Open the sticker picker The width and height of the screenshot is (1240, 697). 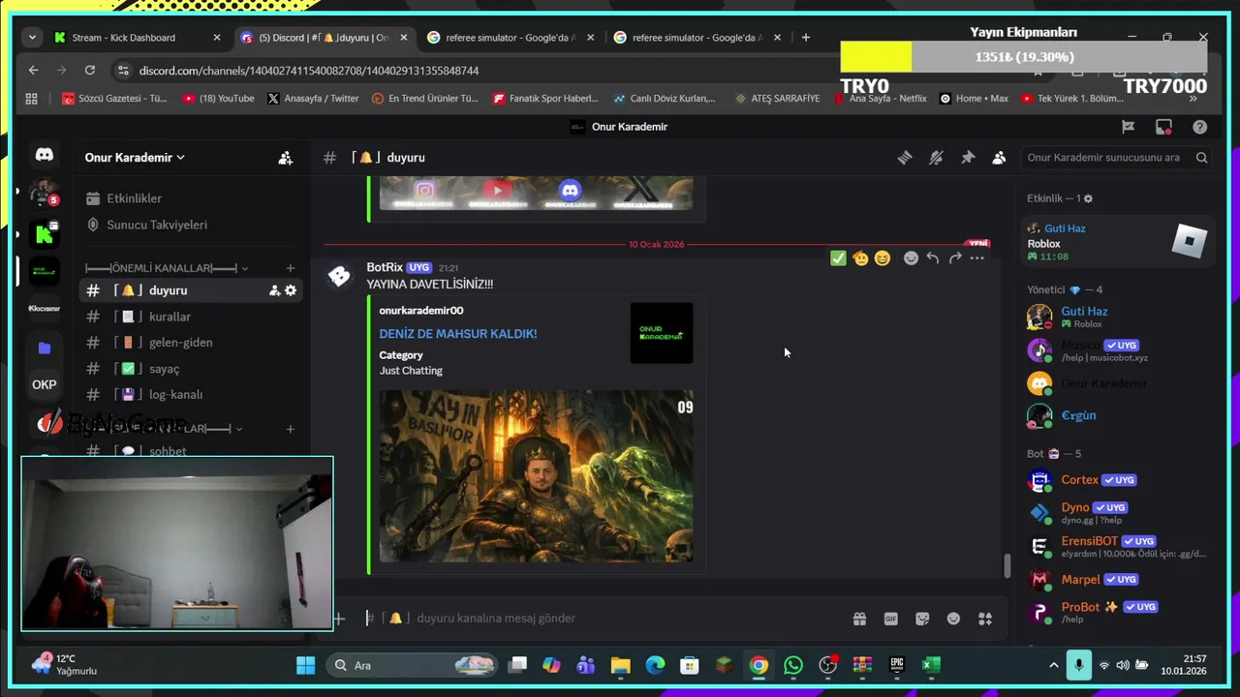pyautogui.click(x=922, y=619)
